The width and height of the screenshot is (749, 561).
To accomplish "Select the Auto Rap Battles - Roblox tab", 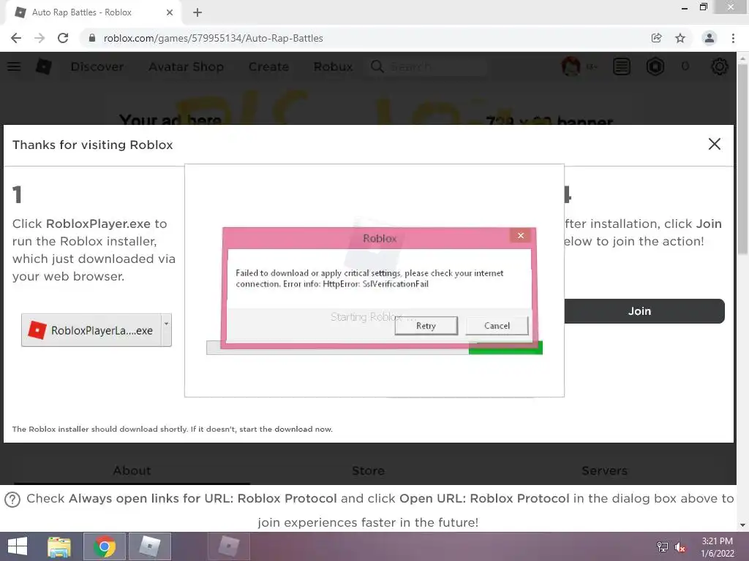I will click(93, 12).
